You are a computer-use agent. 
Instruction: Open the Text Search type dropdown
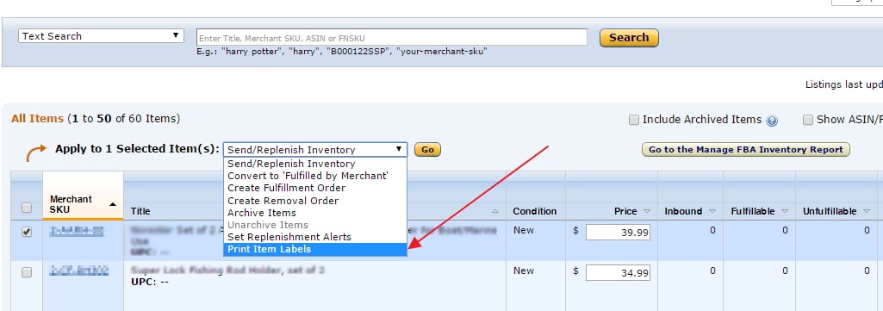102,36
